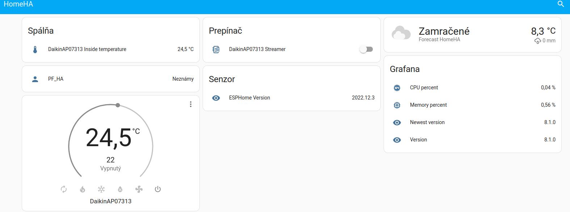Set thermostat to heat mode flame icon
Viewport: 570px width, 212px height.
coord(83,189)
